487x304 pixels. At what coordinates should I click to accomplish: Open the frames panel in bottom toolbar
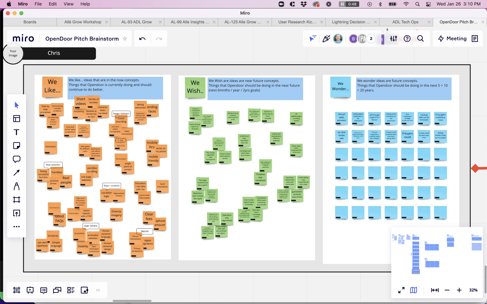pyautogui.click(x=17, y=290)
